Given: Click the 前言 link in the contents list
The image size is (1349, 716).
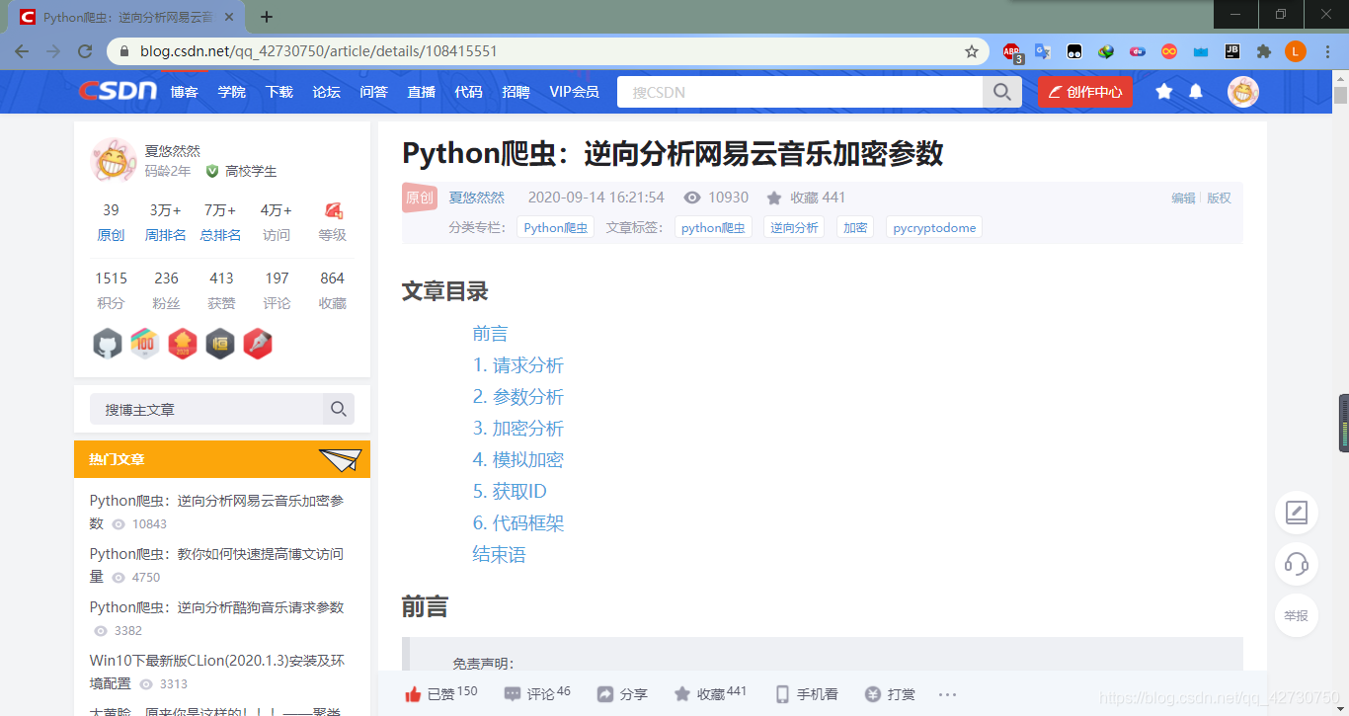Looking at the screenshot, I should coord(491,334).
